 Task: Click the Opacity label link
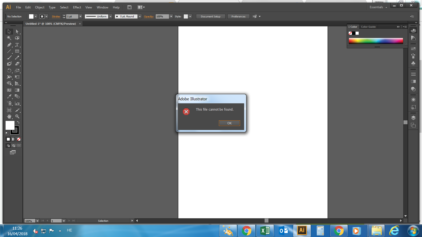pos(149,17)
